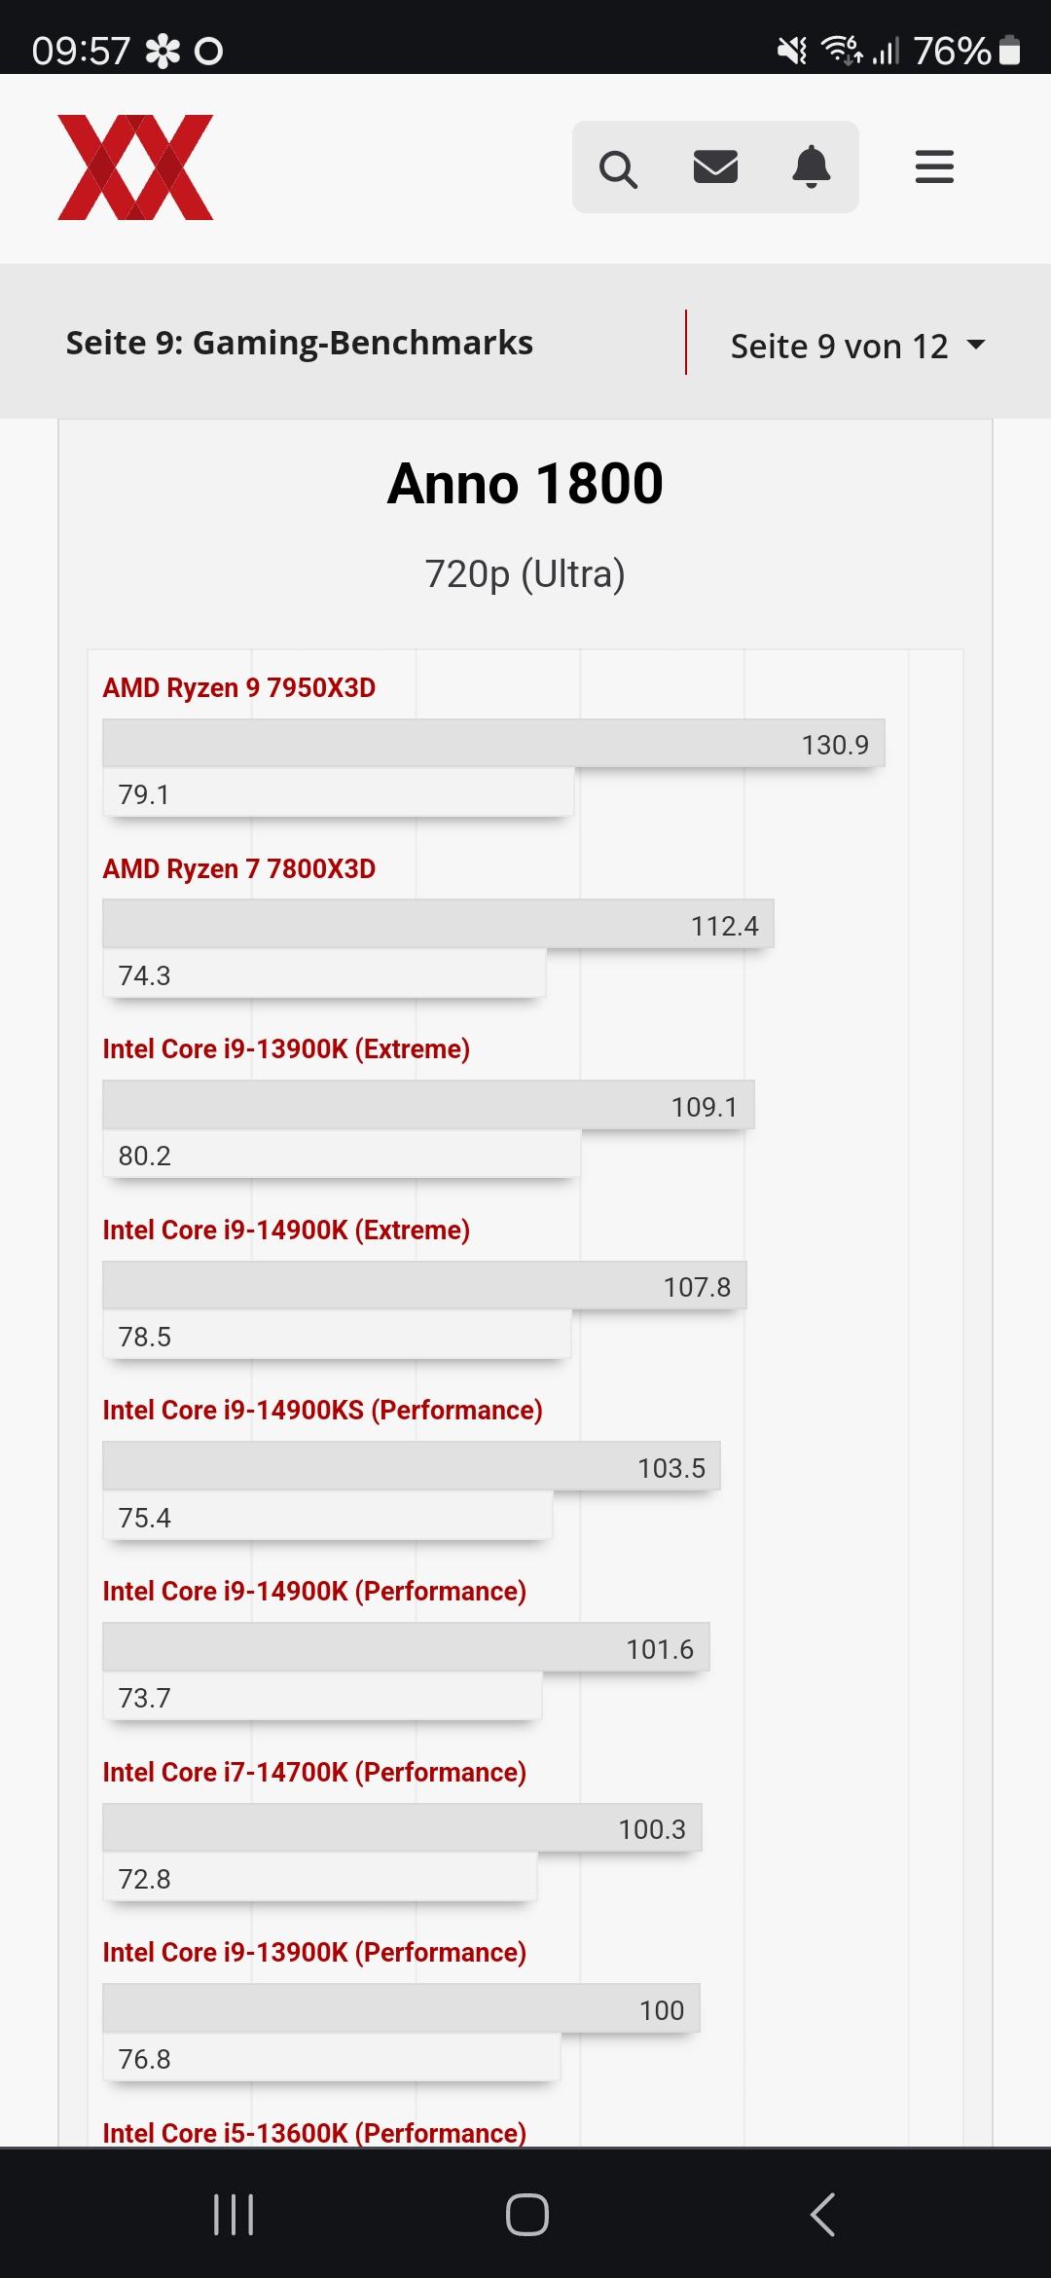Click the Anno 1800 chart title

pos(525,484)
